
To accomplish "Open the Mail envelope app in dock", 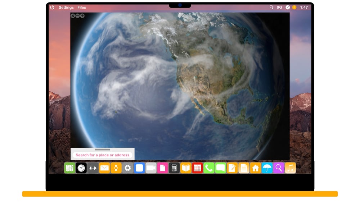I will coord(104,168).
